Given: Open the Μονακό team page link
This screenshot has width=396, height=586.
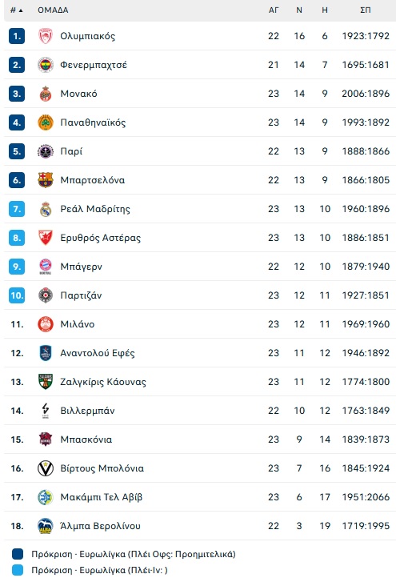Looking at the screenshot, I should coord(79,94).
